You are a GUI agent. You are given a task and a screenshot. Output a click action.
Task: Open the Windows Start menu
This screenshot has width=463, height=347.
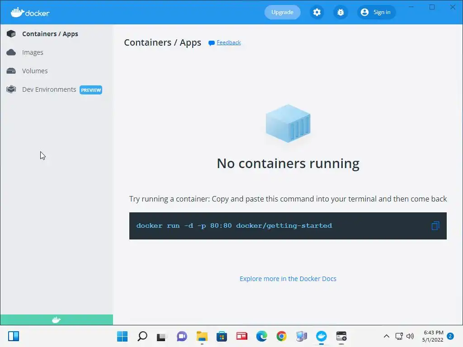point(122,336)
